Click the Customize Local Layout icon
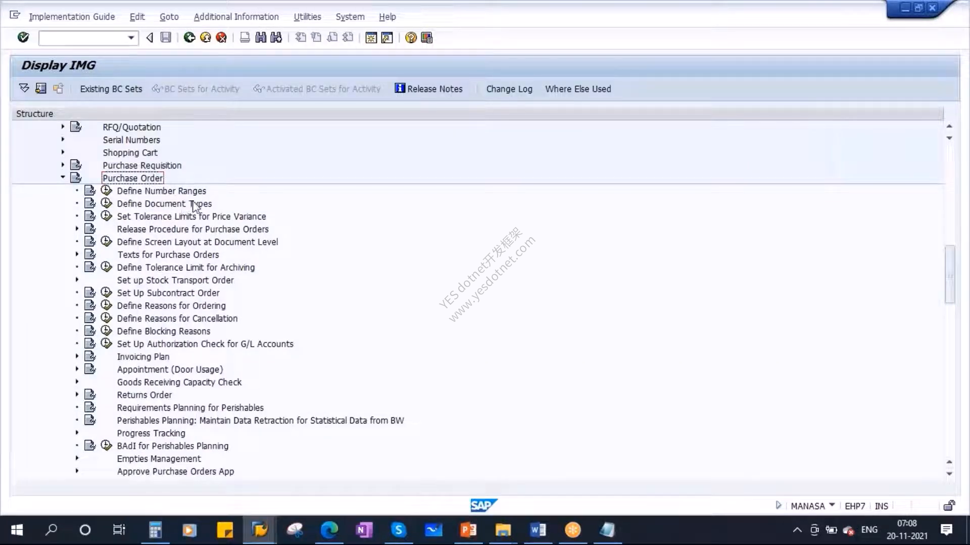Image resolution: width=970 pixels, height=545 pixels. (426, 38)
